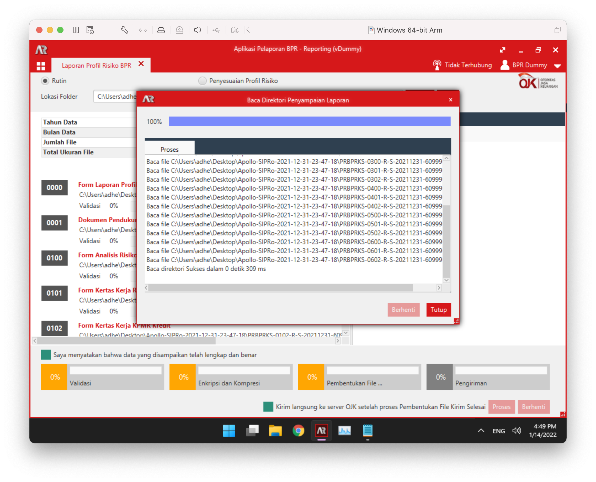596x482 pixels.
Task: Select the log line for PRBPRKS-0602 file
Action: [294, 260]
